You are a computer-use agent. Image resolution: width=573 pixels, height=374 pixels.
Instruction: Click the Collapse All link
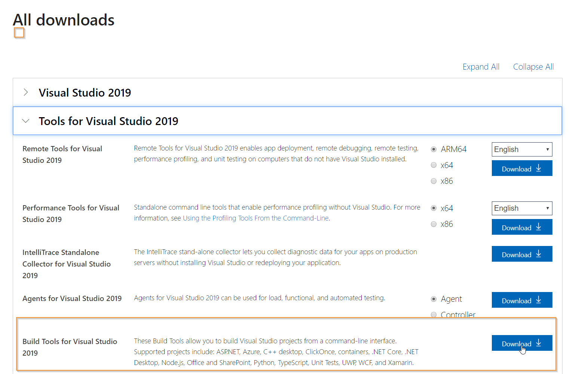point(533,67)
